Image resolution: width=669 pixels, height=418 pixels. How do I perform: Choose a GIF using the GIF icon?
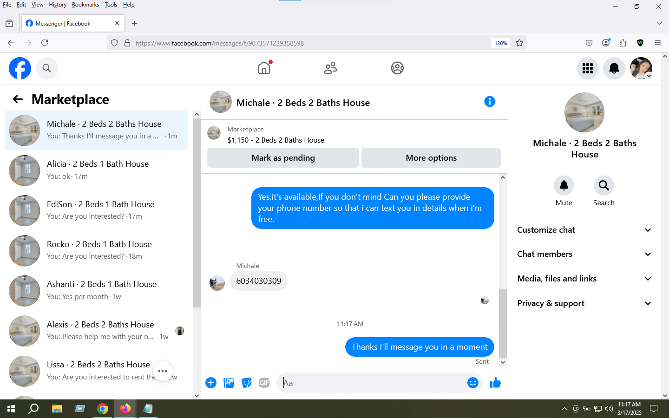pos(264,383)
